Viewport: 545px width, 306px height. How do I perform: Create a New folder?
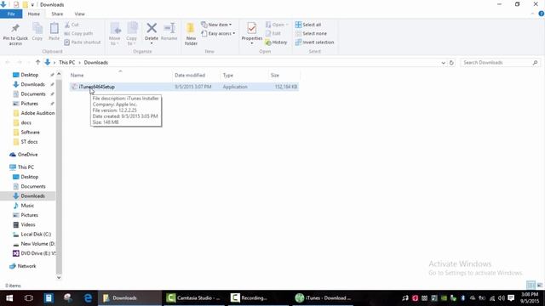(191, 34)
